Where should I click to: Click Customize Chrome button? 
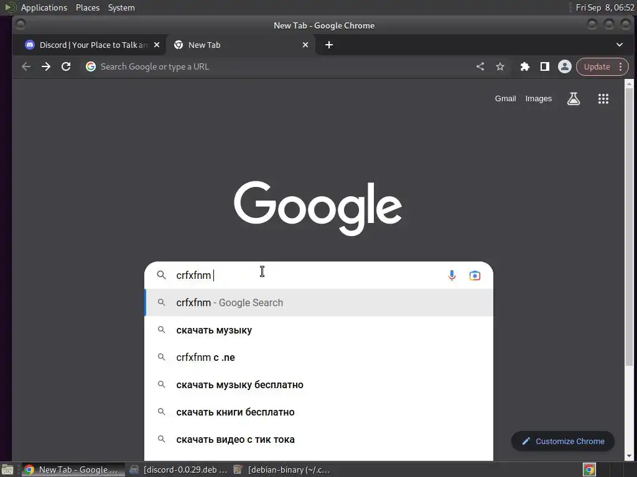pyautogui.click(x=562, y=442)
